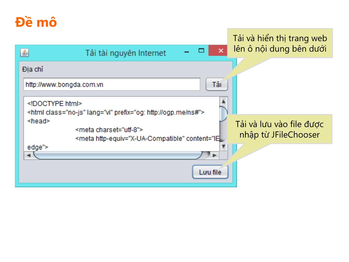Click the vertical scrollbar up arrow
Viewport: 349px width, 262px height.
[224, 101]
